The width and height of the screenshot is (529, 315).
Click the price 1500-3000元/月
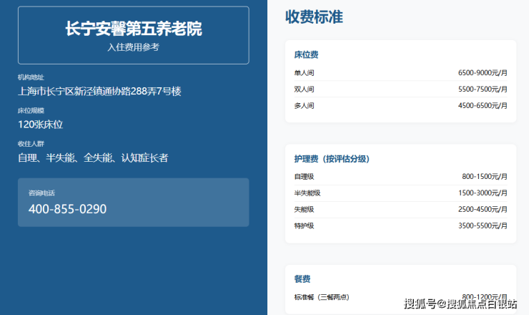[483, 193]
